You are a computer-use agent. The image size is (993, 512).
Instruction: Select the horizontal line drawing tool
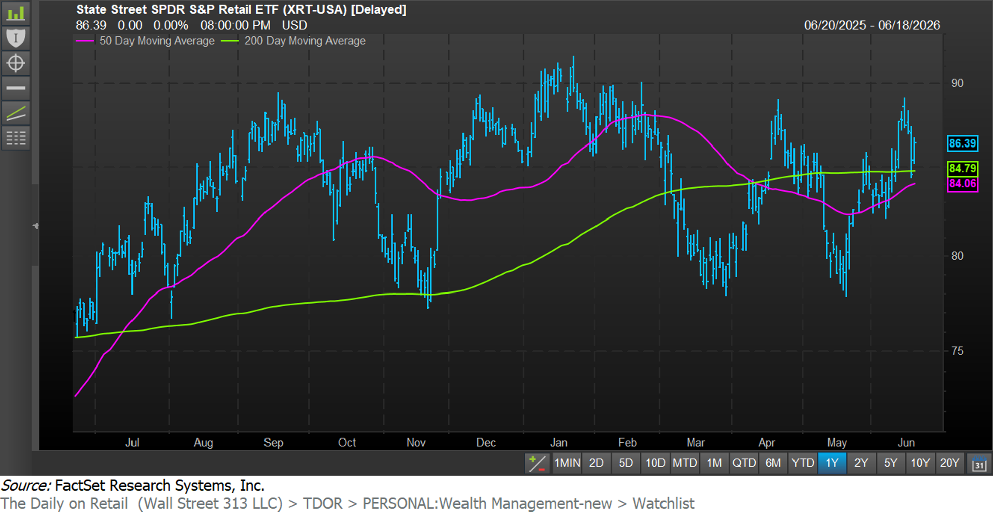click(x=16, y=88)
